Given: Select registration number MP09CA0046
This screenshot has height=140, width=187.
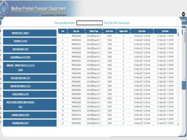Looking at the screenshot, I should coord(76,65).
